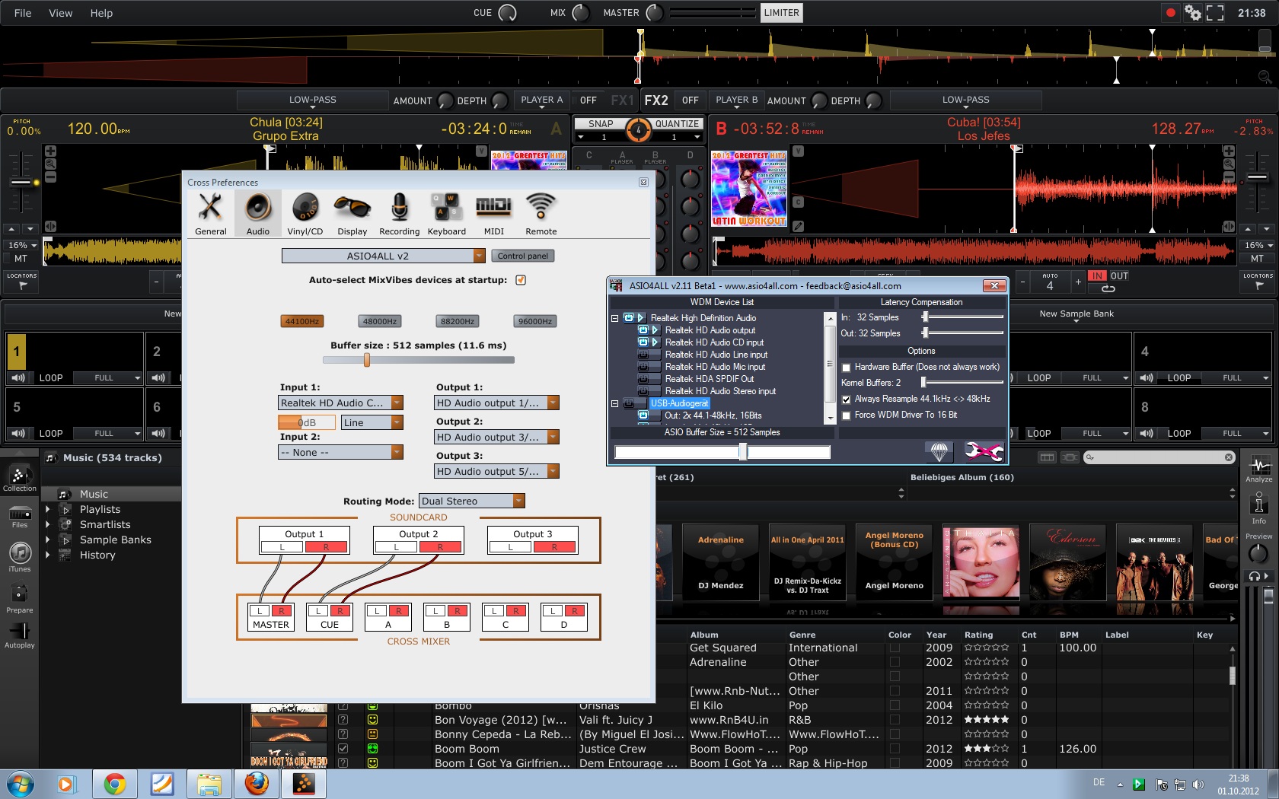Open Keyboard preferences icon
Image resolution: width=1279 pixels, height=799 pixels.
[447, 213]
